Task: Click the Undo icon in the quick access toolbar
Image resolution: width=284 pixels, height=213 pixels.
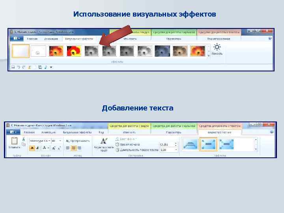Action: (19, 67)
